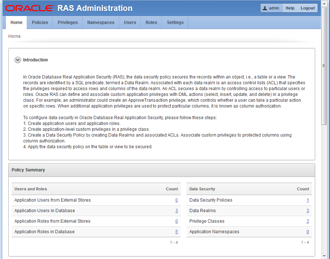Open the Privileges tab
Viewport: 330px width, 259px height.
pos(68,23)
